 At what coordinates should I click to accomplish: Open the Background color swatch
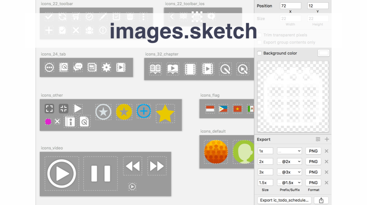(x=324, y=53)
